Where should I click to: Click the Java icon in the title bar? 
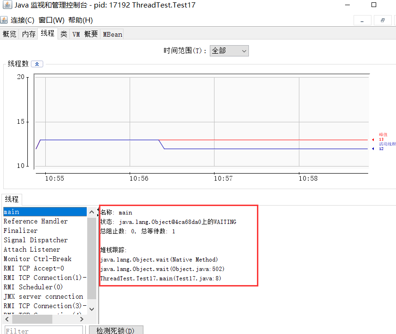tap(7, 5)
